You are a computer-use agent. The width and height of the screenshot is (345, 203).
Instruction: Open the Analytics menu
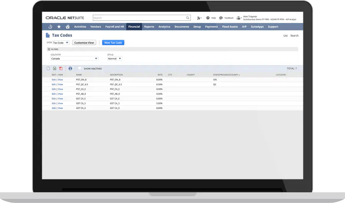(x=164, y=26)
